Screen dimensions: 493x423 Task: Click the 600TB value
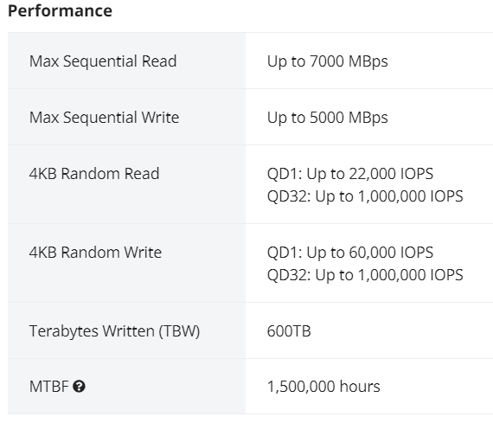[x=289, y=330]
